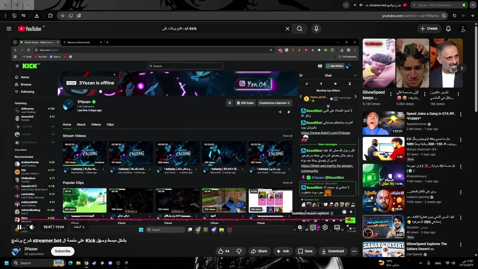Enter full screen in the video player
Image resolution: width=478 pixels, height=269 pixels.
(349, 227)
